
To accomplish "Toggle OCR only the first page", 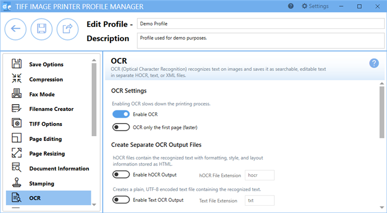I will coord(121,127).
